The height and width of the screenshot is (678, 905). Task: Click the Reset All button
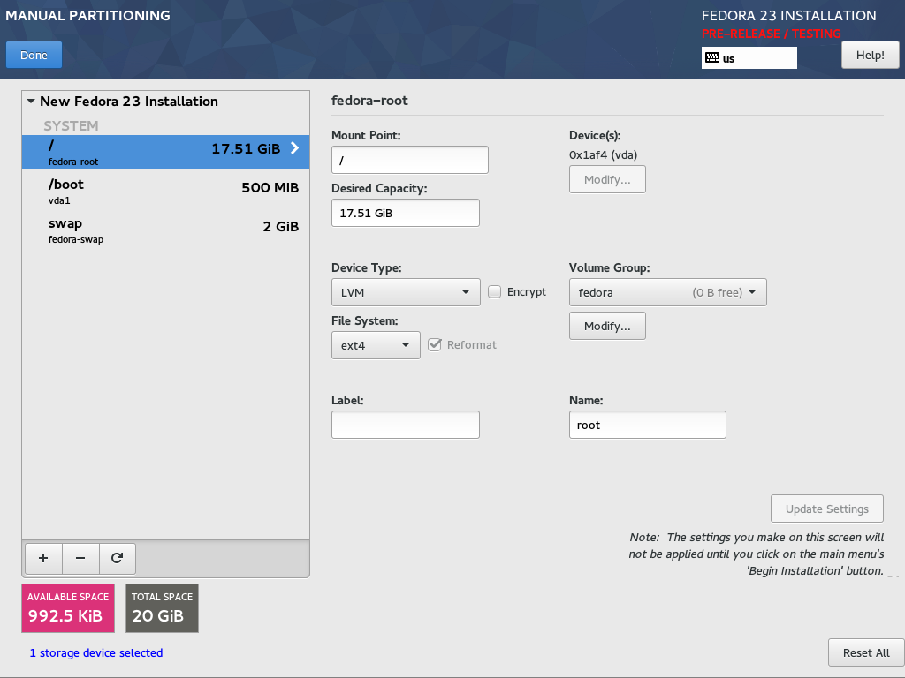coord(866,652)
